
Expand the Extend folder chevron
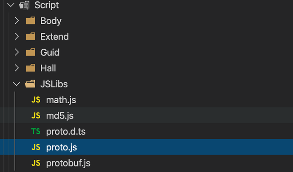tap(17, 37)
